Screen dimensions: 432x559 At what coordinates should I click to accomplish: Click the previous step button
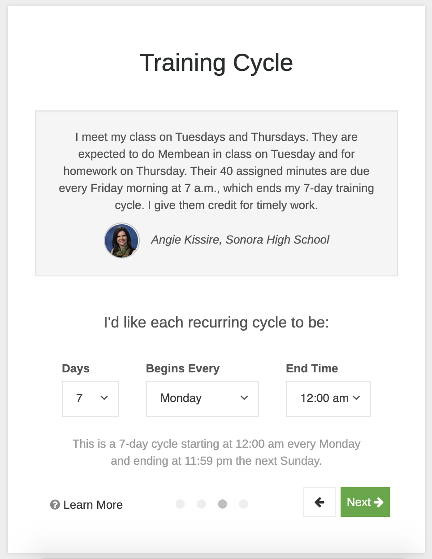click(x=319, y=502)
